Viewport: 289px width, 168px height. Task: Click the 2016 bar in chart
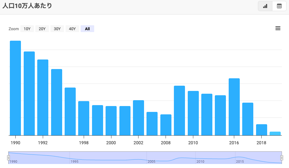click(234, 107)
